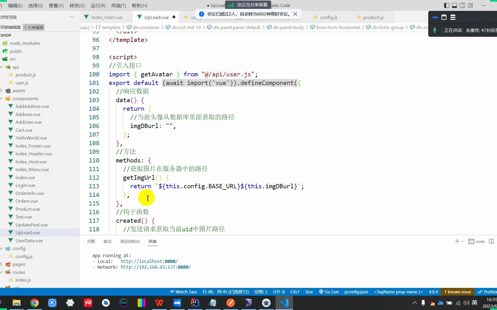Collapse the api folder

click(x=16, y=67)
